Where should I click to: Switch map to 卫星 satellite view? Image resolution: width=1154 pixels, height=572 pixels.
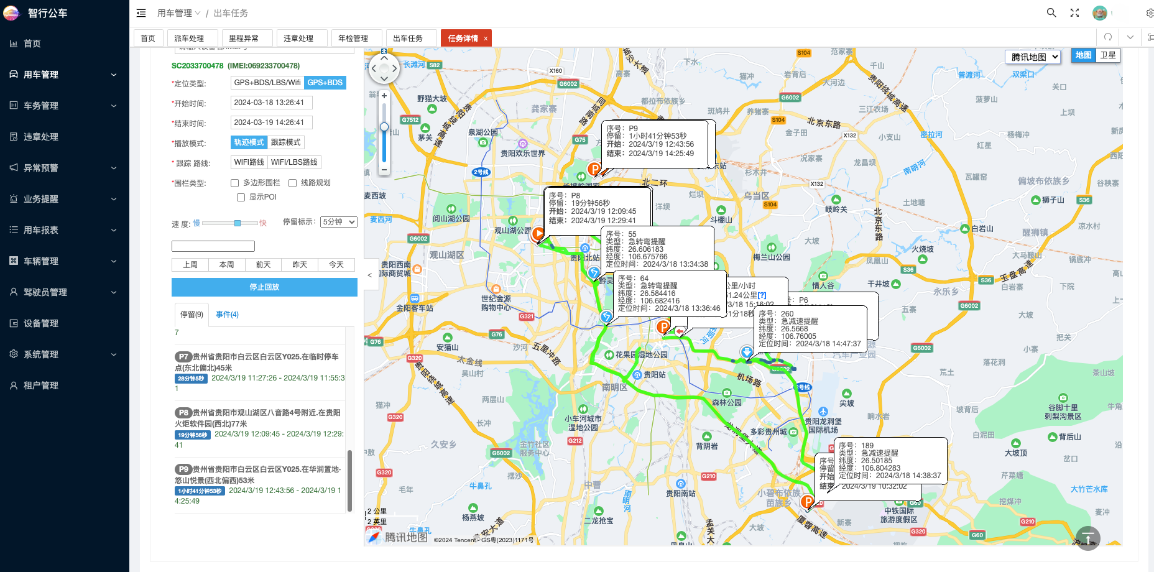point(1108,55)
